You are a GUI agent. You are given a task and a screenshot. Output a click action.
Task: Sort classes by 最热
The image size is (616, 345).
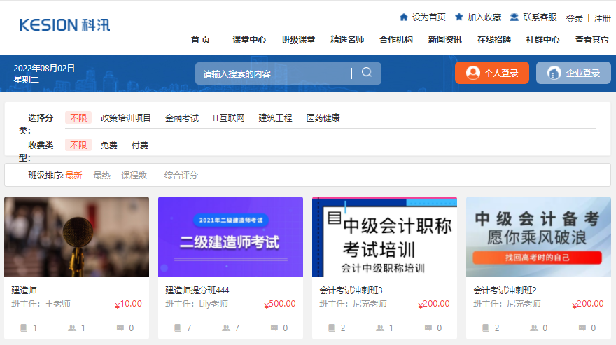(x=101, y=175)
